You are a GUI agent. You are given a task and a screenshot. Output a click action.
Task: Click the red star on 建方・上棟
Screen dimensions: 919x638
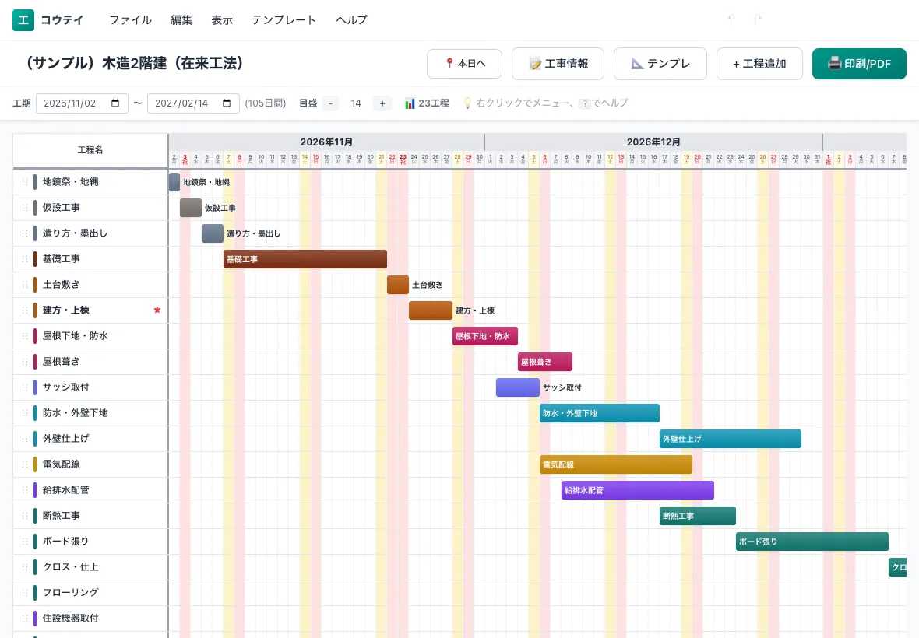(157, 310)
